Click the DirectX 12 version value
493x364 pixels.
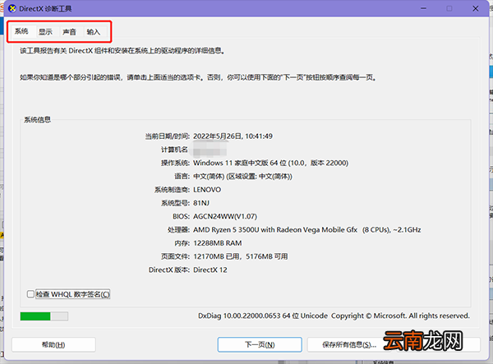click(210, 270)
